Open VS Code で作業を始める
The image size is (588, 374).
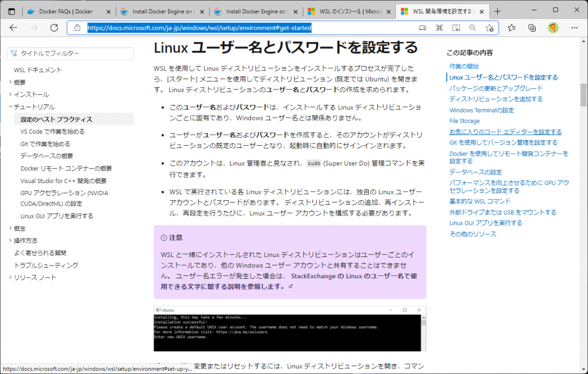pyautogui.click(x=52, y=131)
